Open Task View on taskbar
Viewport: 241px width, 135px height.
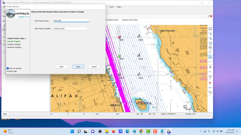(x=86, y=131)
